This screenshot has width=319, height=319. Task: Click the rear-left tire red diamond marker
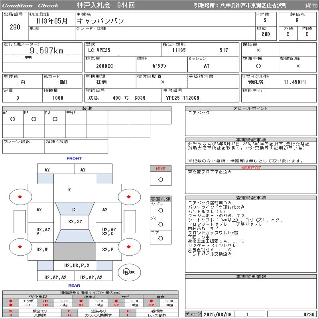[20, 247]
